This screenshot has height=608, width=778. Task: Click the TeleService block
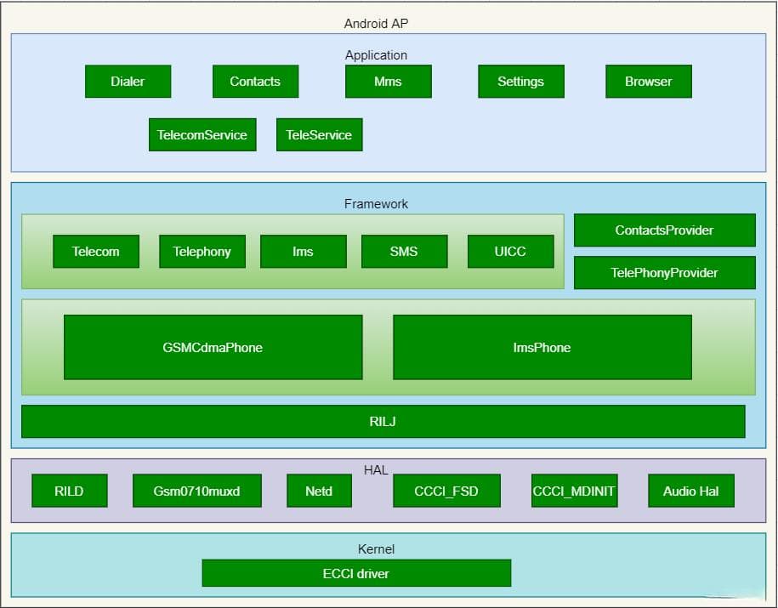[320, 134]
